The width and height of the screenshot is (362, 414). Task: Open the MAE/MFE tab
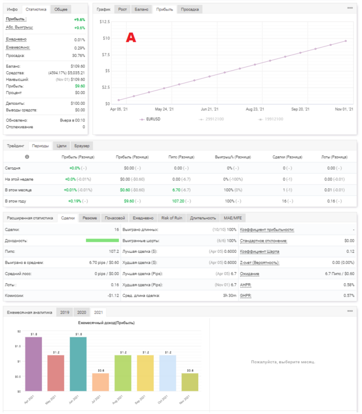pos(233,218)
